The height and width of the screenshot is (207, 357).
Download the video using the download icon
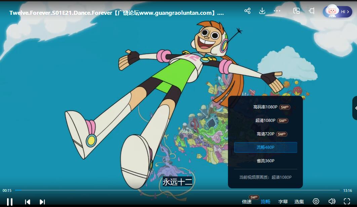262,11
